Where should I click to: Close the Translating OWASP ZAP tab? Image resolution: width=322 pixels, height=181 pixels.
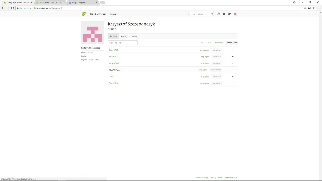64,3
